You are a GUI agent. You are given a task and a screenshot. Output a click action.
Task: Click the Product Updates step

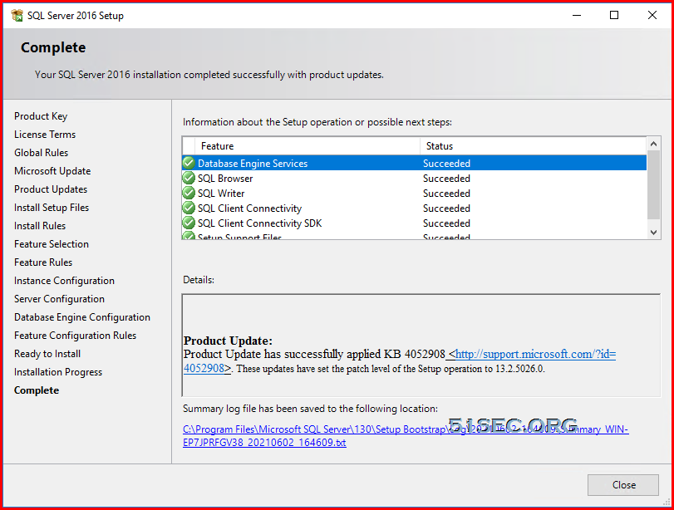(x=51, y=189)
